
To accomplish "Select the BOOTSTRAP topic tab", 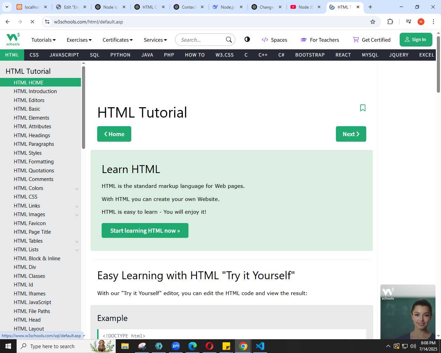I will click(310, 55).
